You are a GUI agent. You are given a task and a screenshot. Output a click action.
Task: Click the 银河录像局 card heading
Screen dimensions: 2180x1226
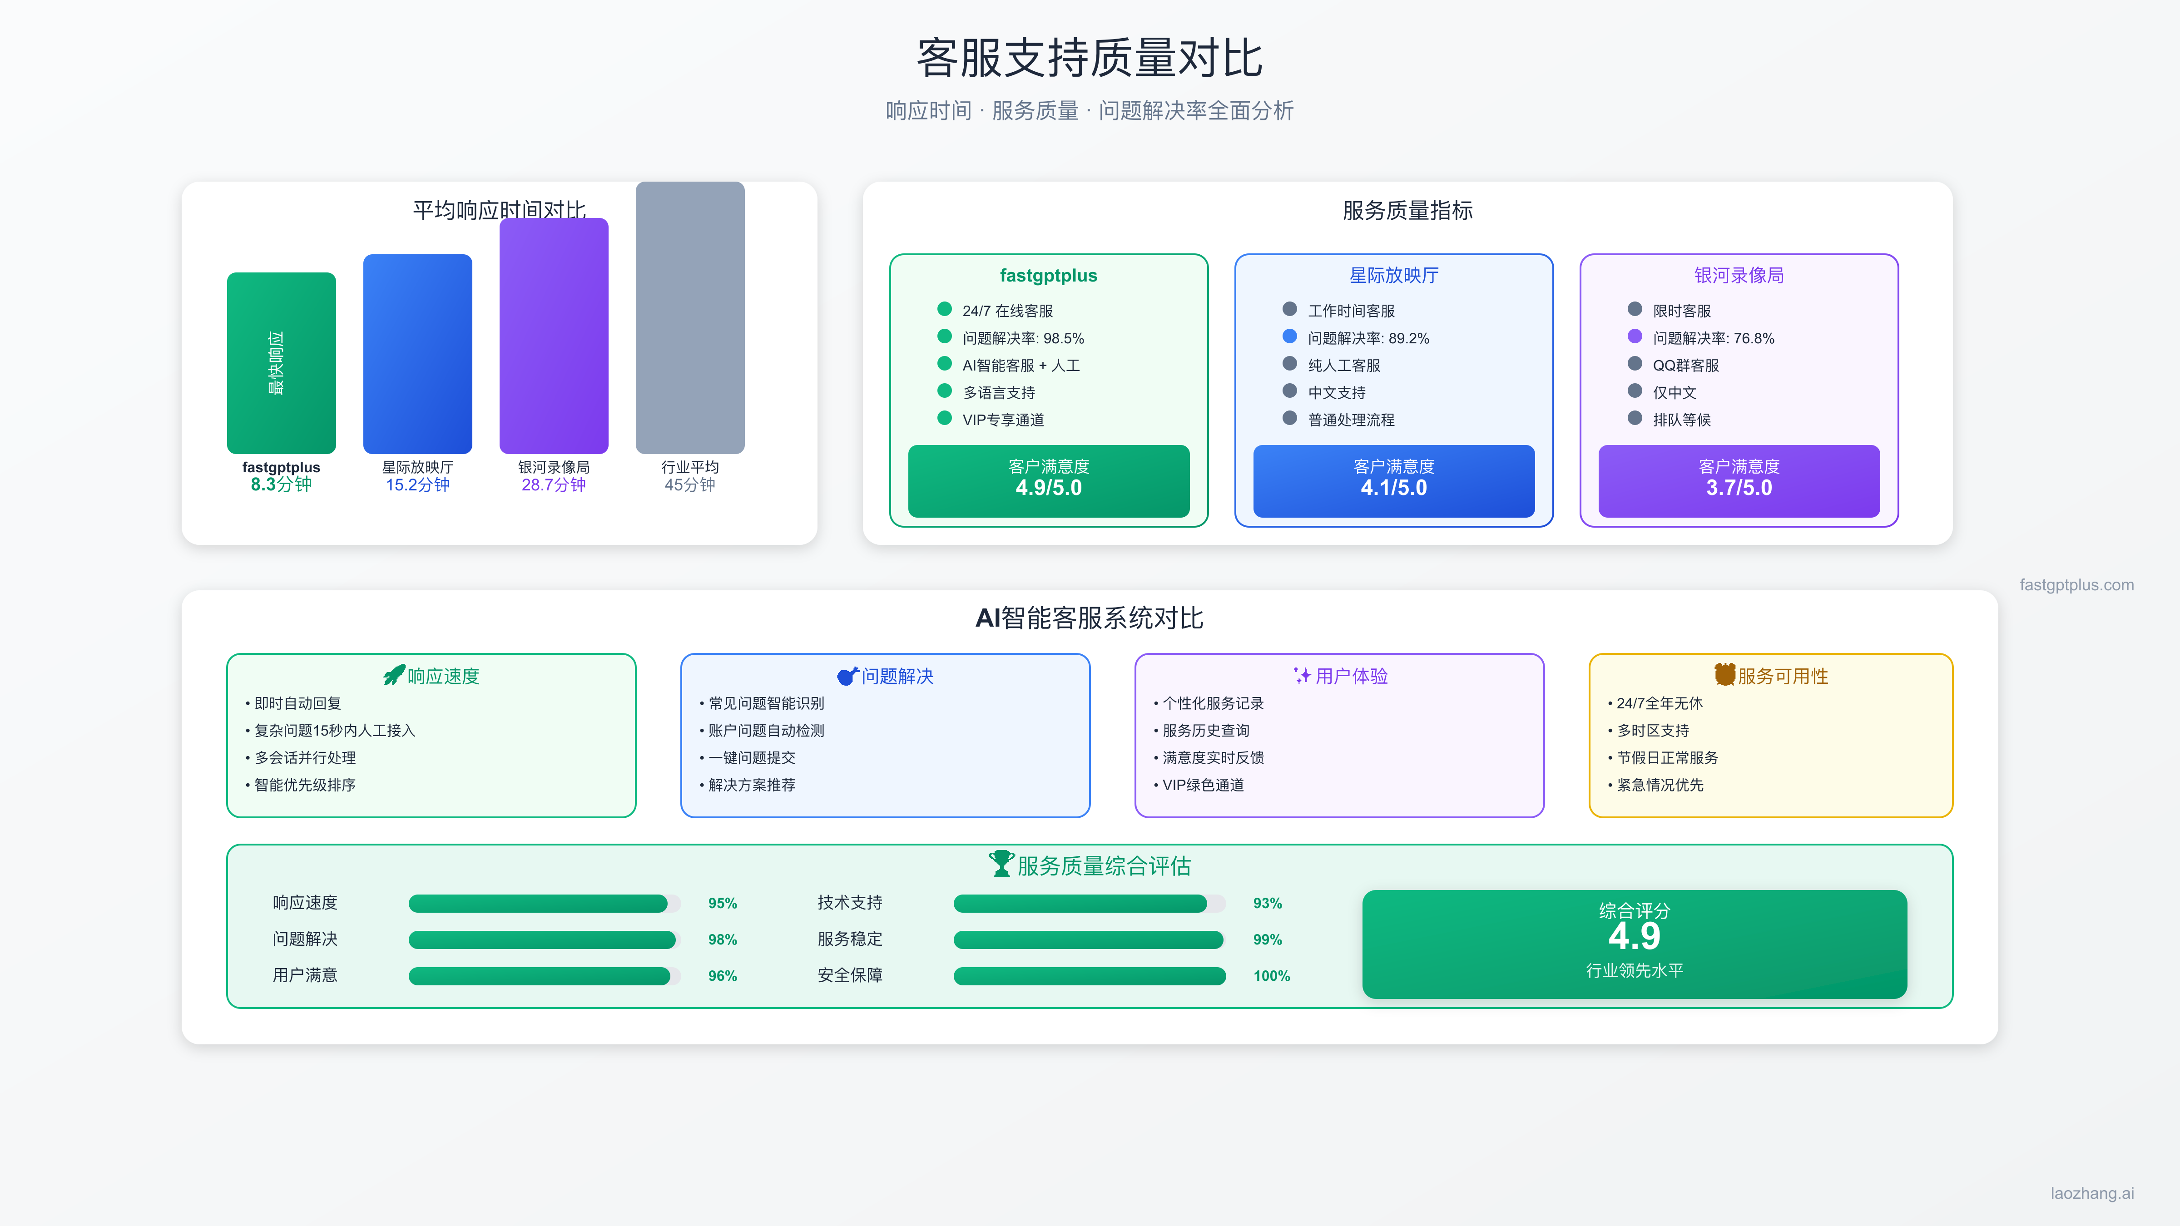click(x=1739, y=275)
